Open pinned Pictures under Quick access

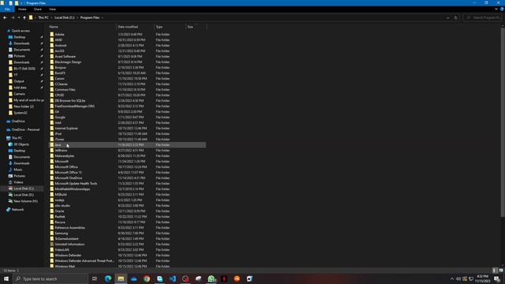(19, 56)
